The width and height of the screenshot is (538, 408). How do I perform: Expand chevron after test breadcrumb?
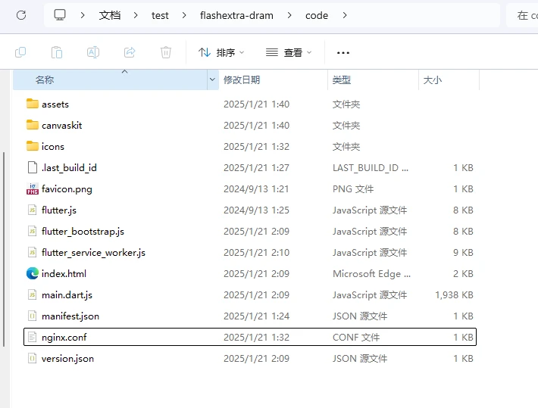coord(184,15)
